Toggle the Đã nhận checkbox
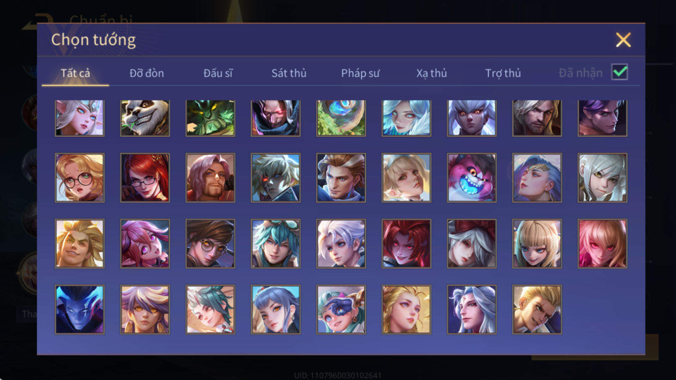676x380 pixels. coord(619,72)
